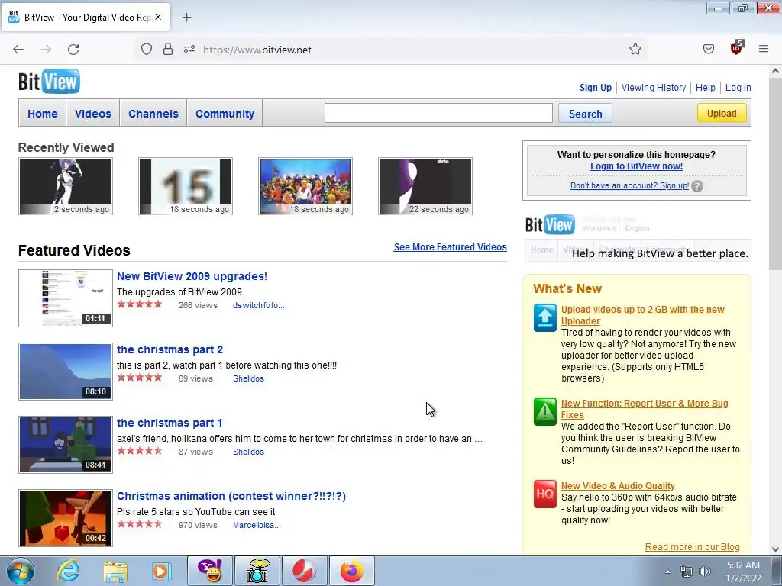Screen dimensions: 782x586
Task: Open New Function: Report User link
Action: (x=645, y=409)
